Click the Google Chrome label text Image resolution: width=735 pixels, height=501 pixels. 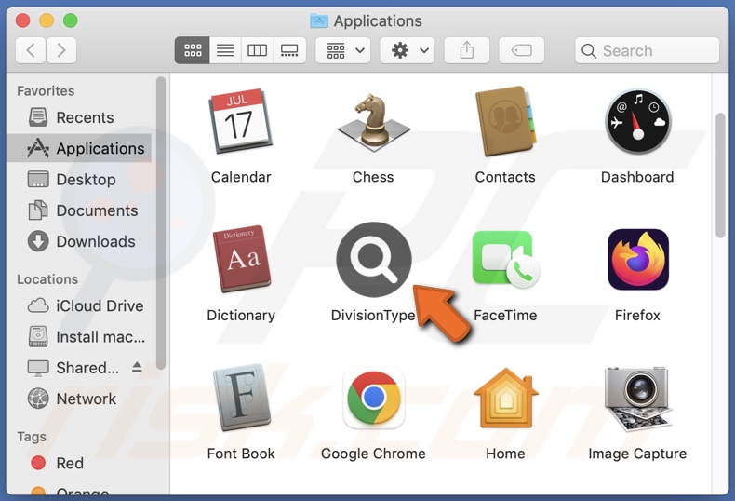[x=373, y=454]
